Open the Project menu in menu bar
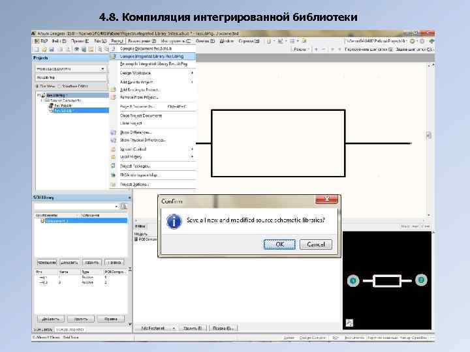This screenshot has width=470, height=352. pyautogui.click(x=117, y=41)
